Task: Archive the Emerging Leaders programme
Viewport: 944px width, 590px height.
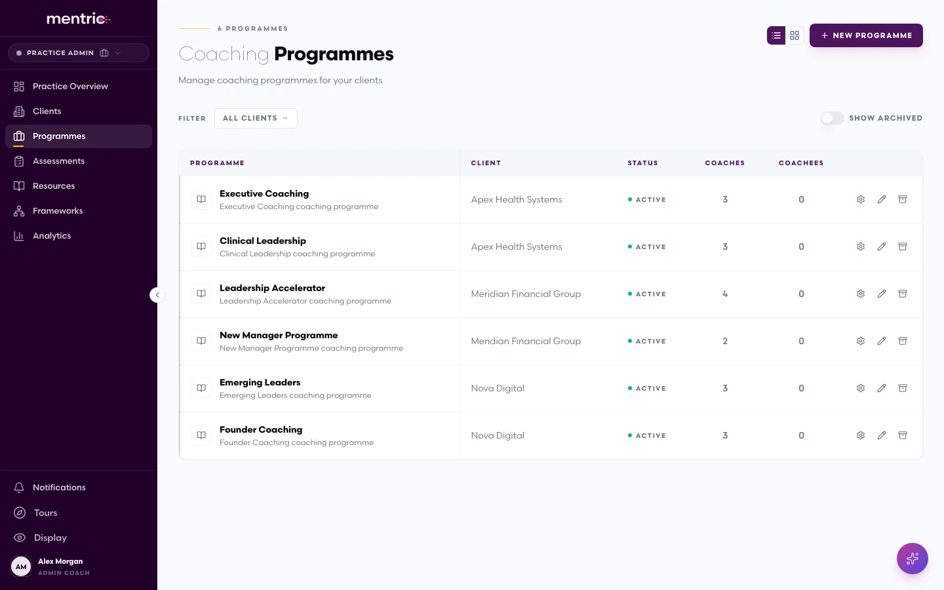Action: [x=903, y=388]
